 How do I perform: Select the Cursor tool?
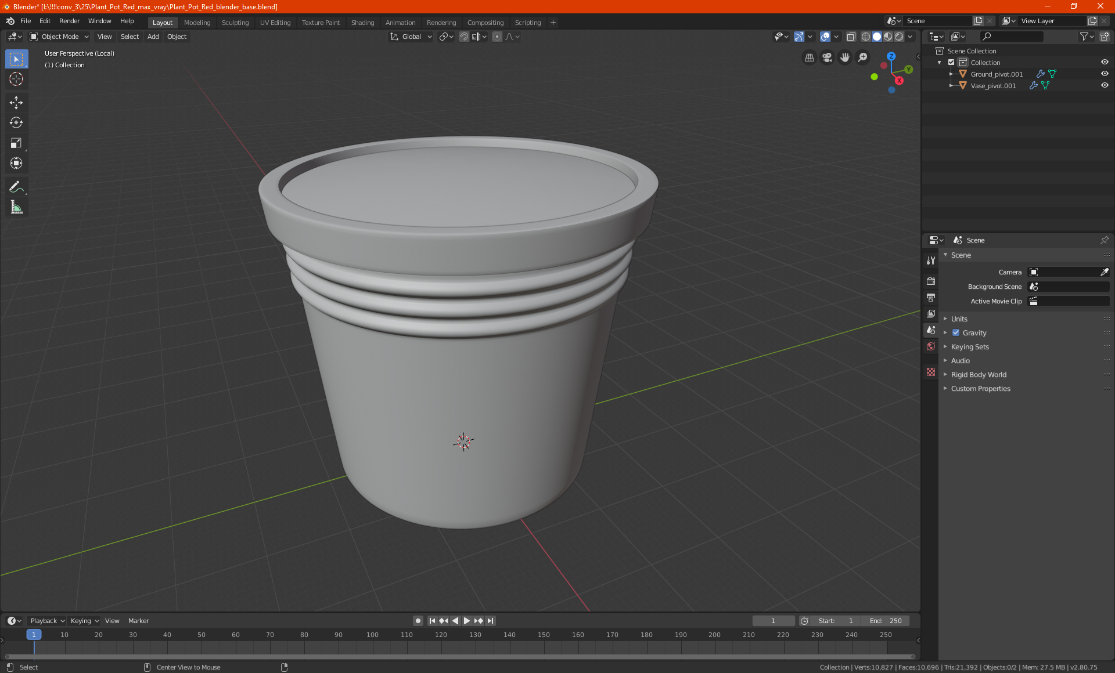(16, 79)
